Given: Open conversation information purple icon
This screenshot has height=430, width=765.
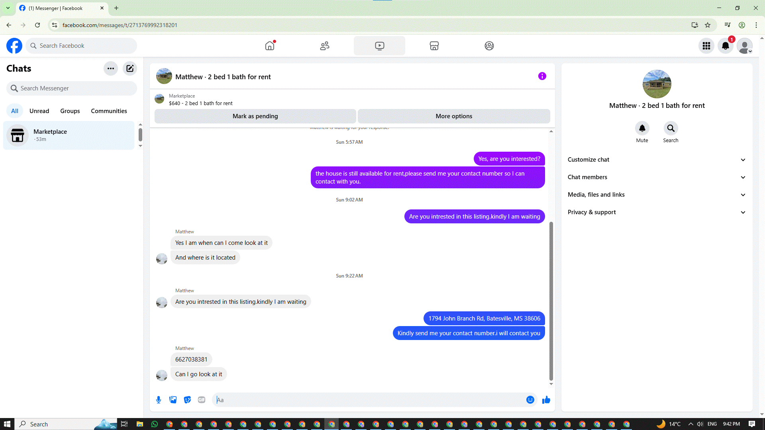Looking at the screenshot, I should 542,76.
